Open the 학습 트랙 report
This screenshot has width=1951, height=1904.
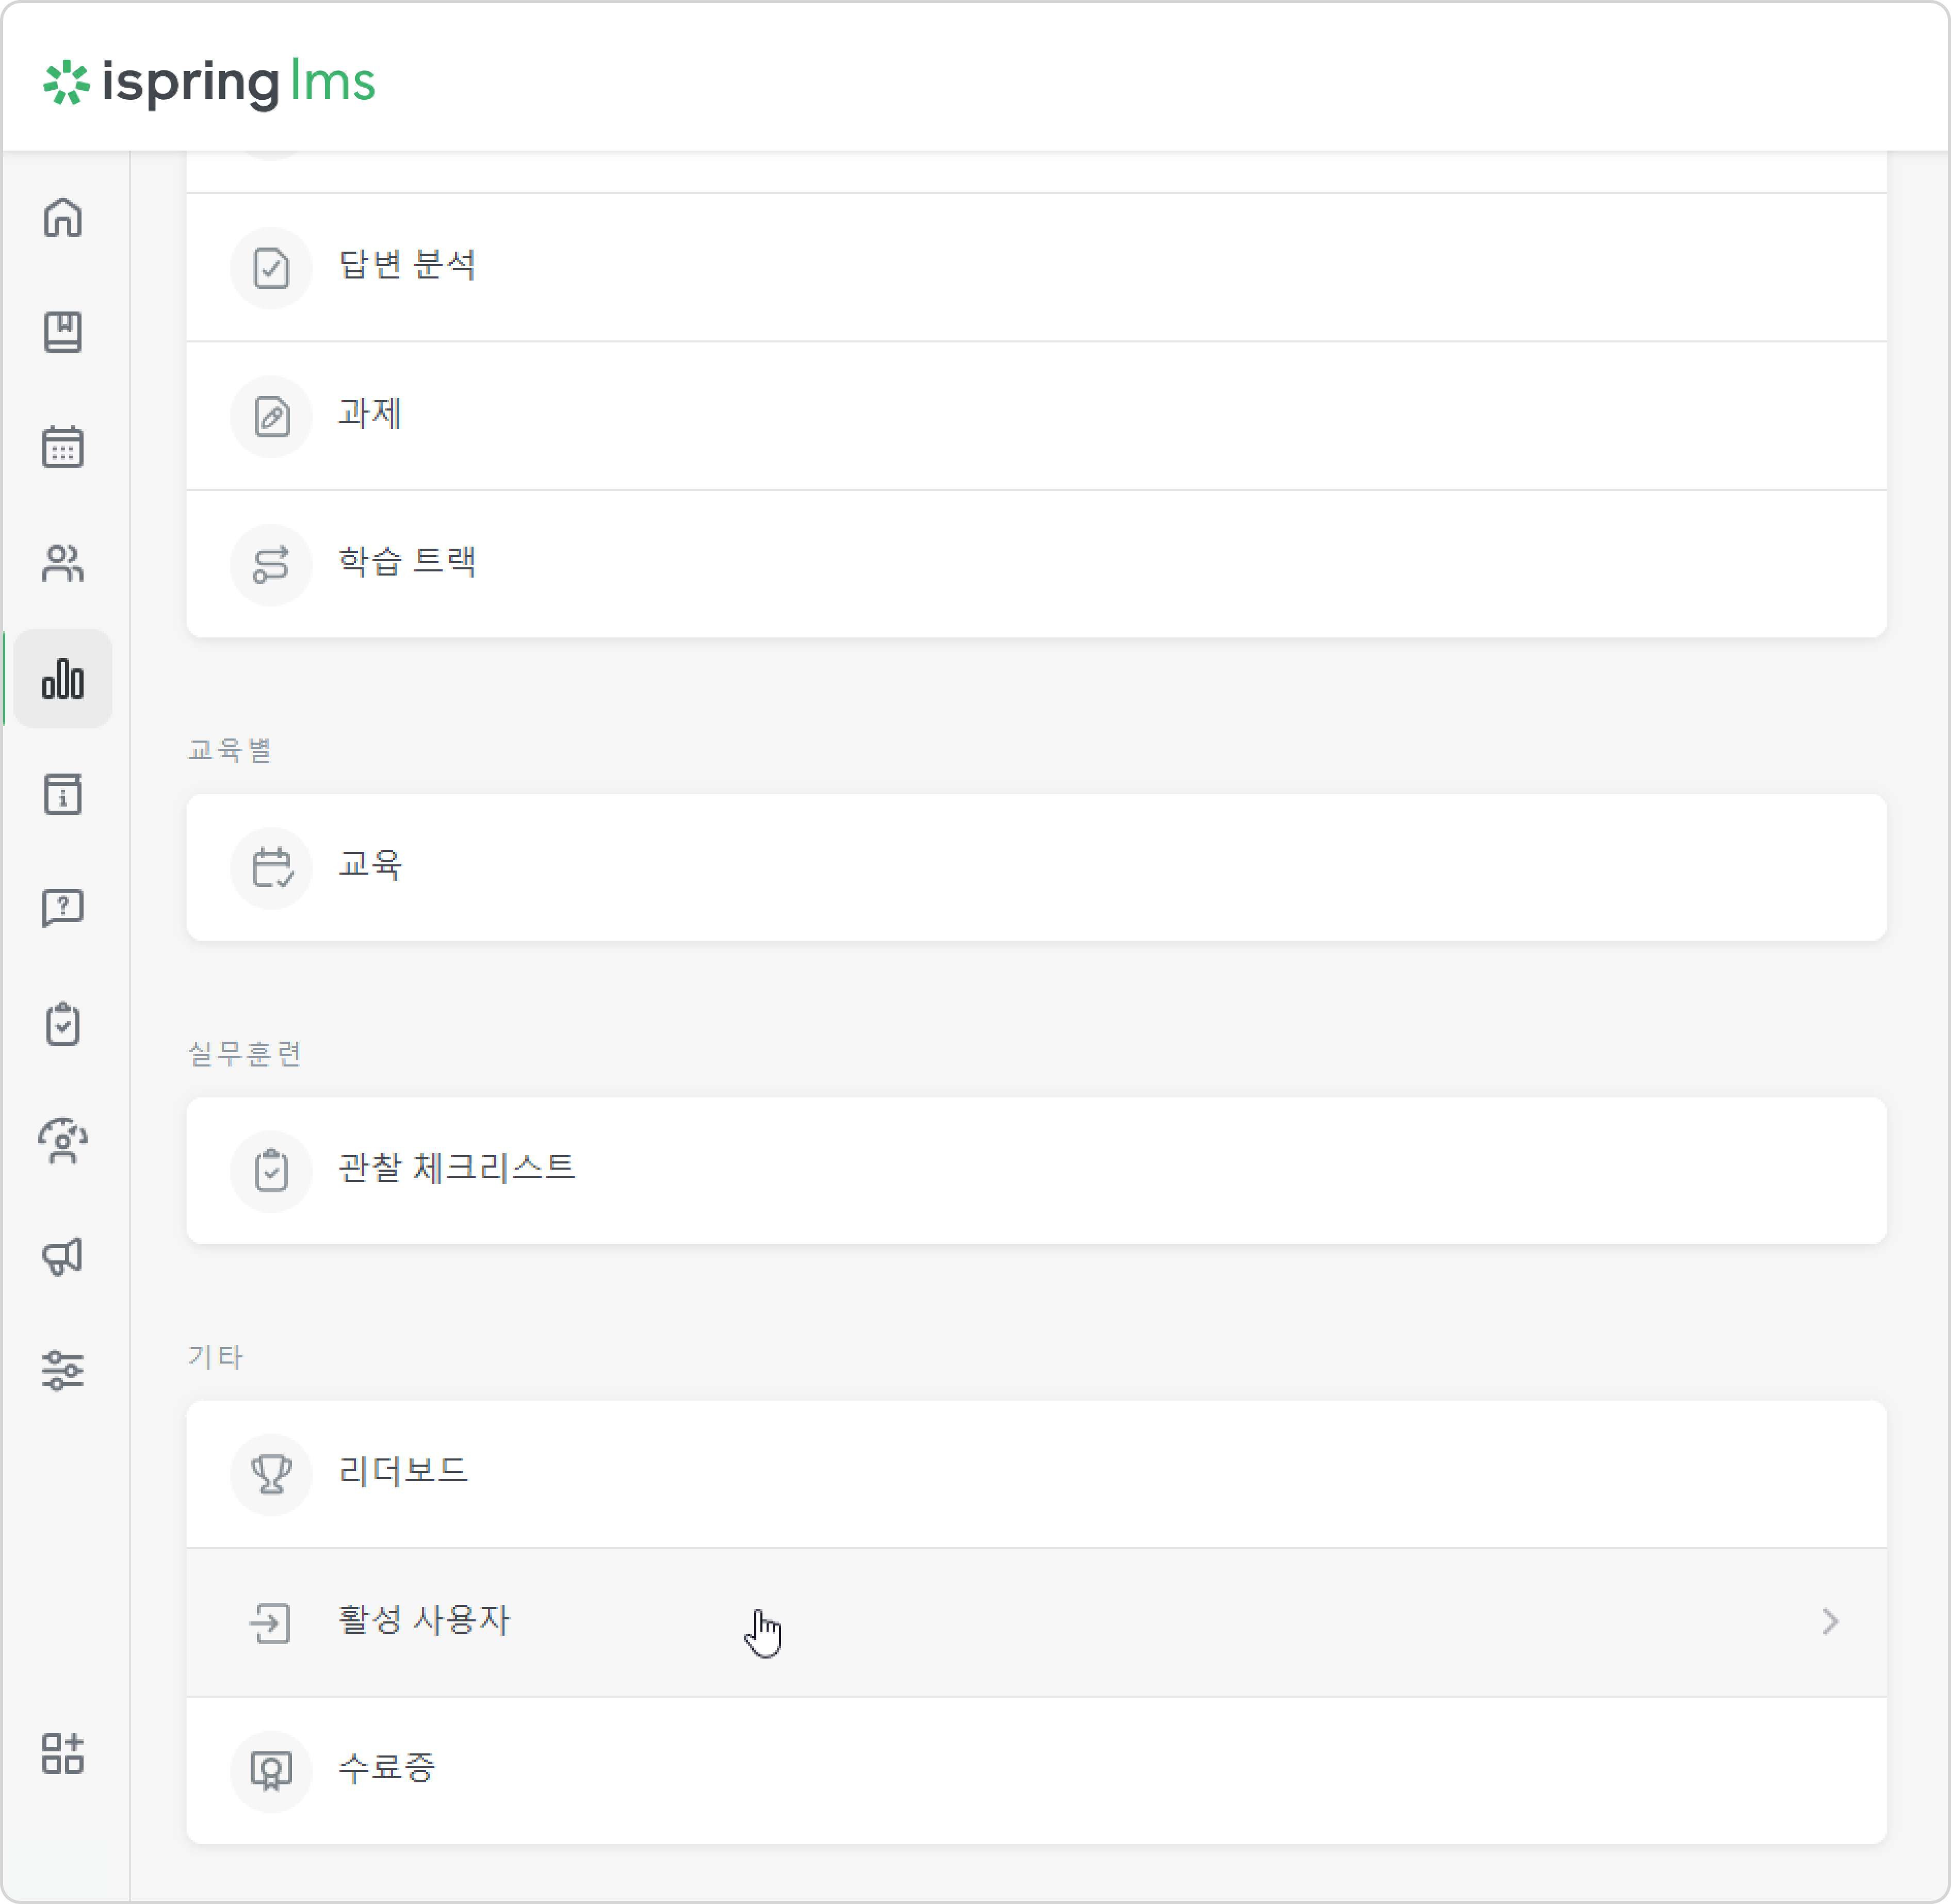1036,564
